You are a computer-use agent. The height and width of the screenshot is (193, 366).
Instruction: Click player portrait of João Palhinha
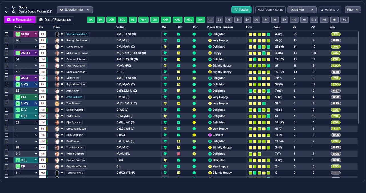[x=57, y=97]
